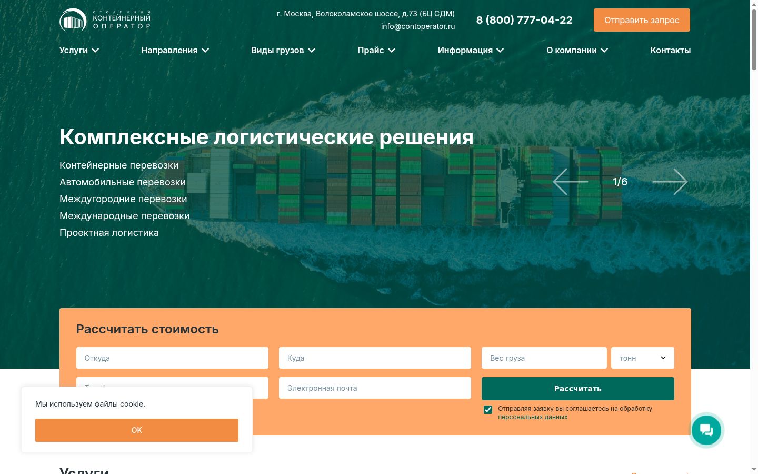Advance slider with right arrow

tap(670, 182)
